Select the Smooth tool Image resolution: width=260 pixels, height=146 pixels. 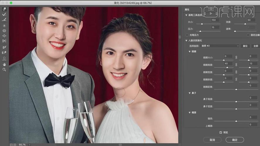(x=4, y=20)
